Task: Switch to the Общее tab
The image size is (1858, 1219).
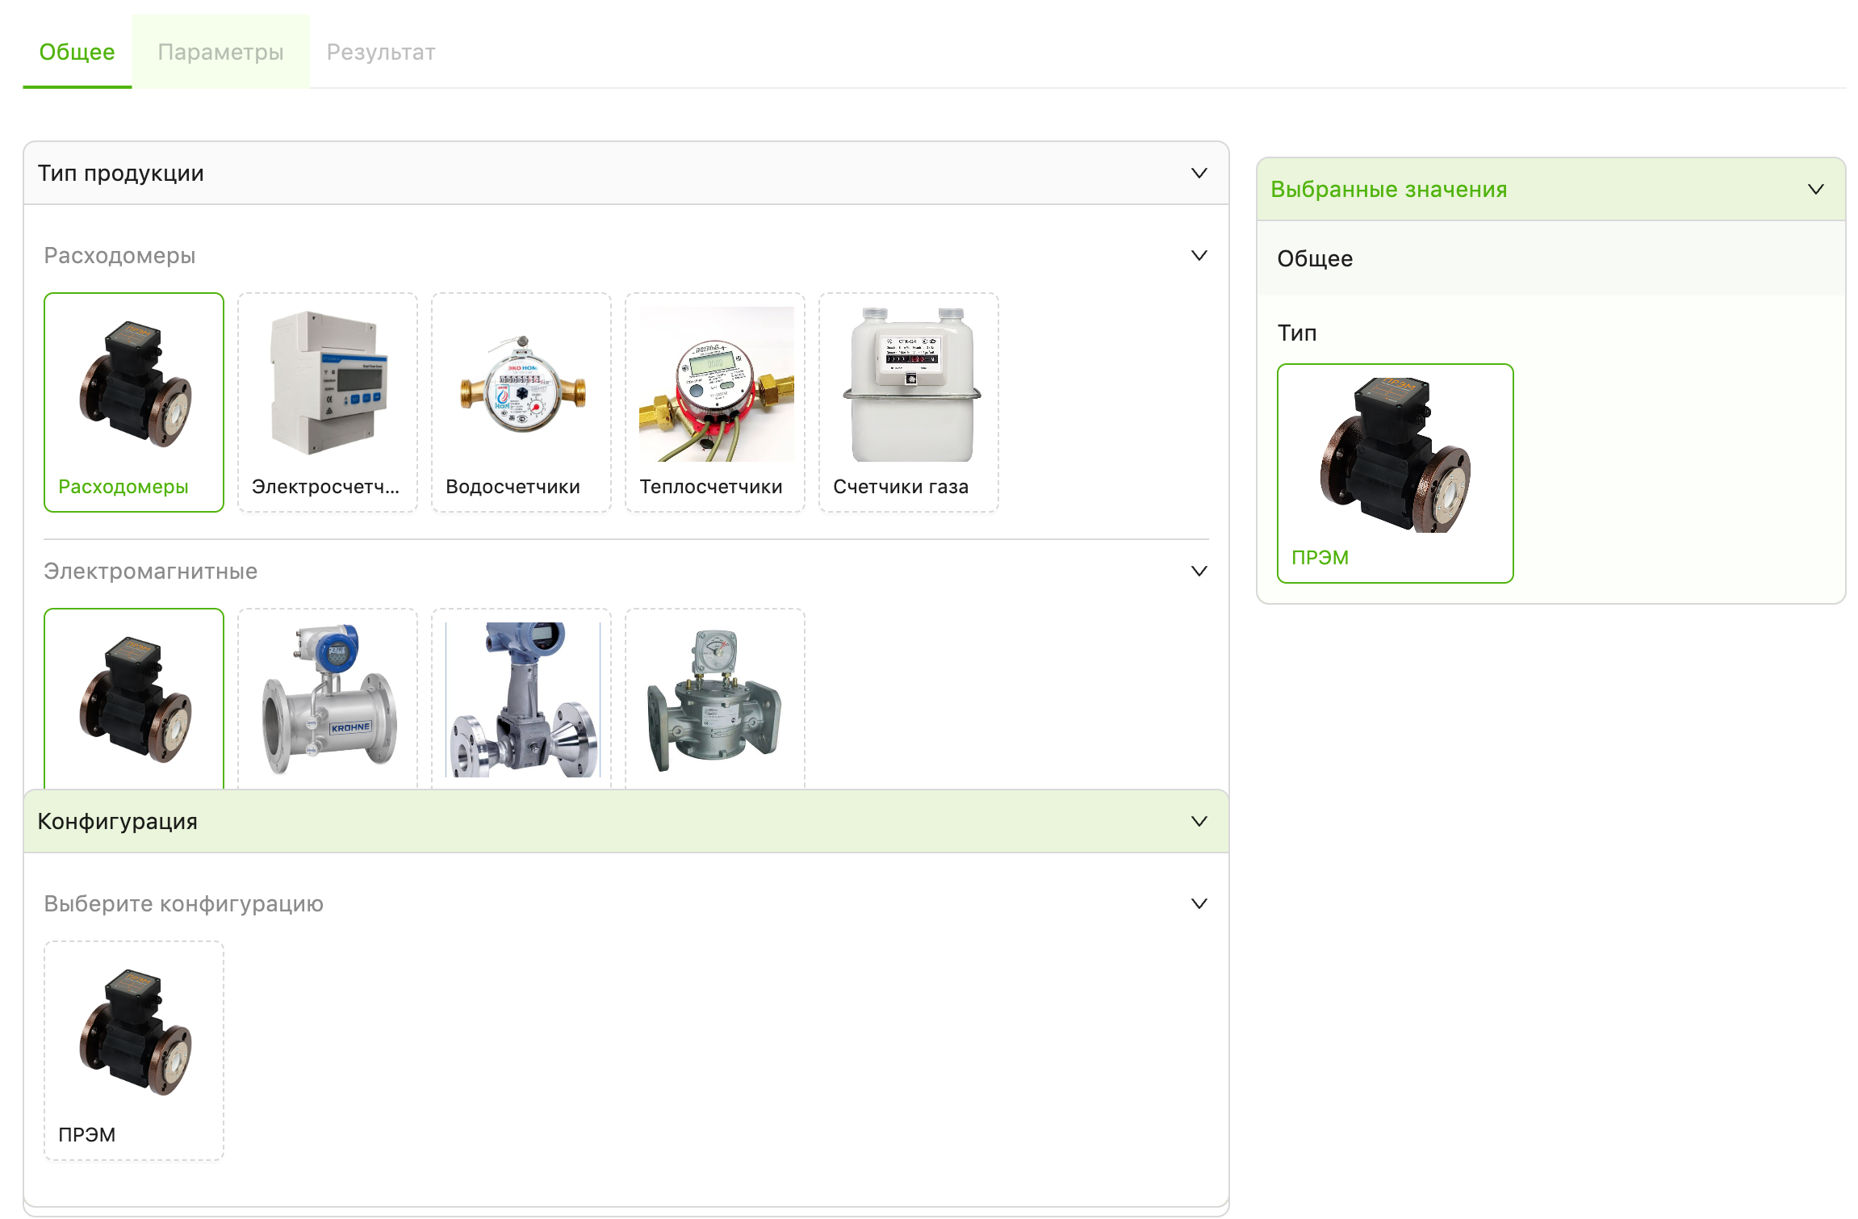Action: tap(77, 52)
